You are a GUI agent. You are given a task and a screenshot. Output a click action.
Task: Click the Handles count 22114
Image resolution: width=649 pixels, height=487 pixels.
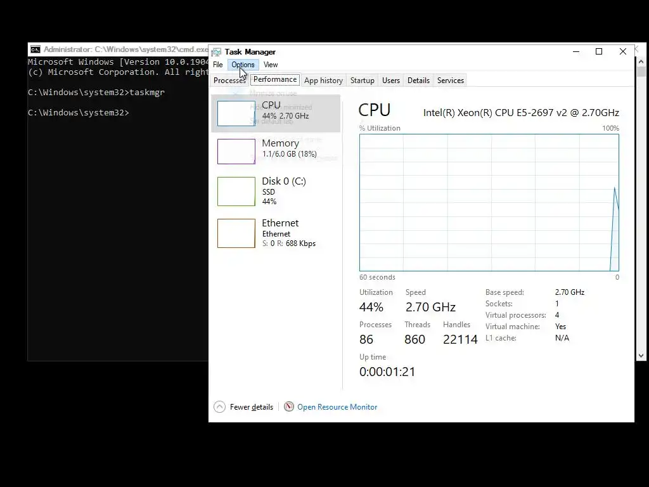click(x=460, y=340)
